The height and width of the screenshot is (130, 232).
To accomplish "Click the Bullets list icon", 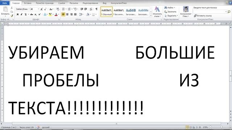I will pos(63,9).
